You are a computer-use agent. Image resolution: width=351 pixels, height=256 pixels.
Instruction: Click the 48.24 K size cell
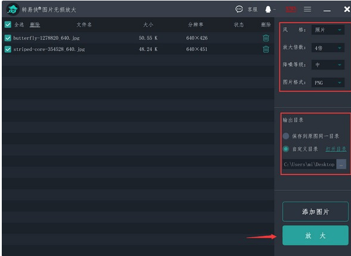pyautogui.click(x=148, y=49)
